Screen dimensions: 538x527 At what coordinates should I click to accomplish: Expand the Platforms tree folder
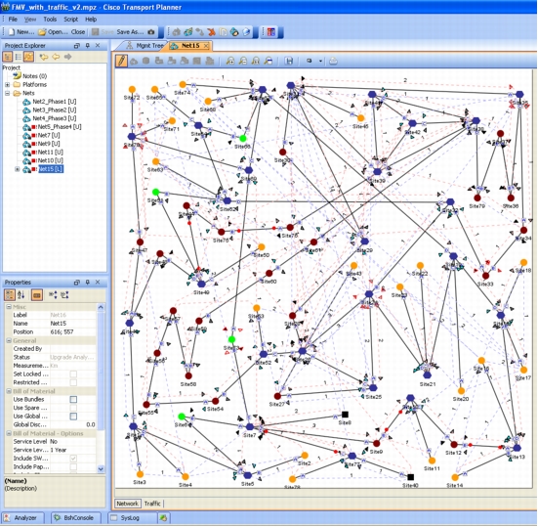7,84
